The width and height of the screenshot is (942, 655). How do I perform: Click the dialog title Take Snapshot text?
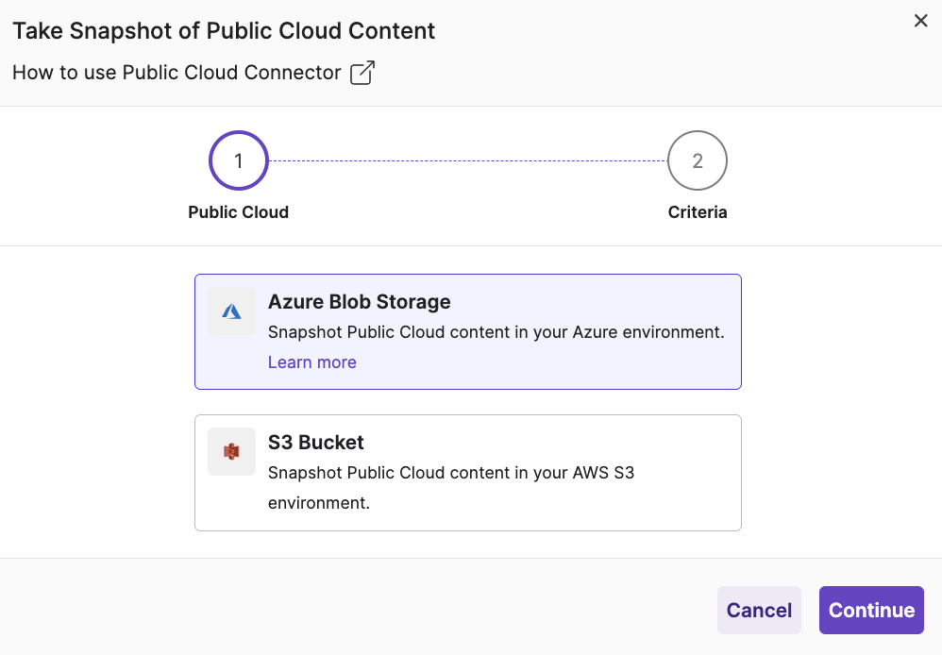pyautogui.click(x=224, y=30)
